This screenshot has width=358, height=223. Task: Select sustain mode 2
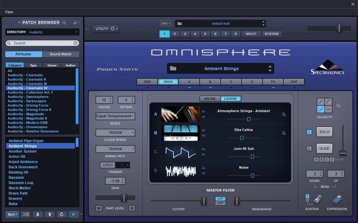[307, 200]
